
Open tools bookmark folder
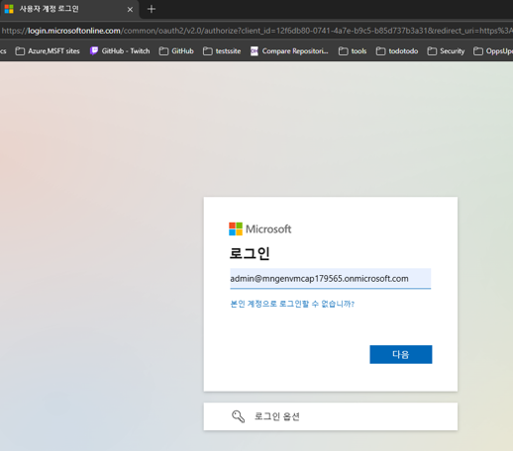pyautogui.click(x=353, y=51)
